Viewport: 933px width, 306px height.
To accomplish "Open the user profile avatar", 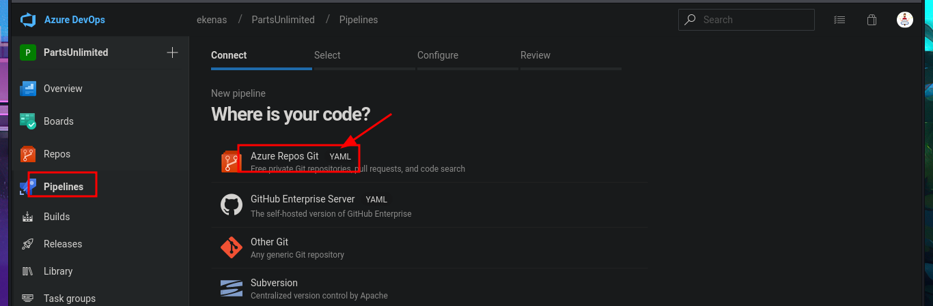I will click(x=905, y=20).
